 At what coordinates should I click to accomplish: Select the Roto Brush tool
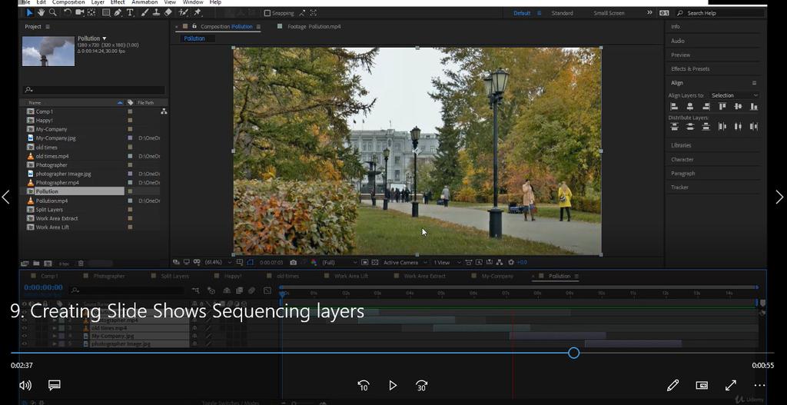[x=183, y=12]
